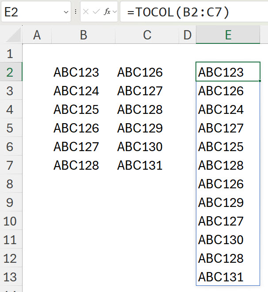Select cell C4 containing ABC128

tap(140, 109)
